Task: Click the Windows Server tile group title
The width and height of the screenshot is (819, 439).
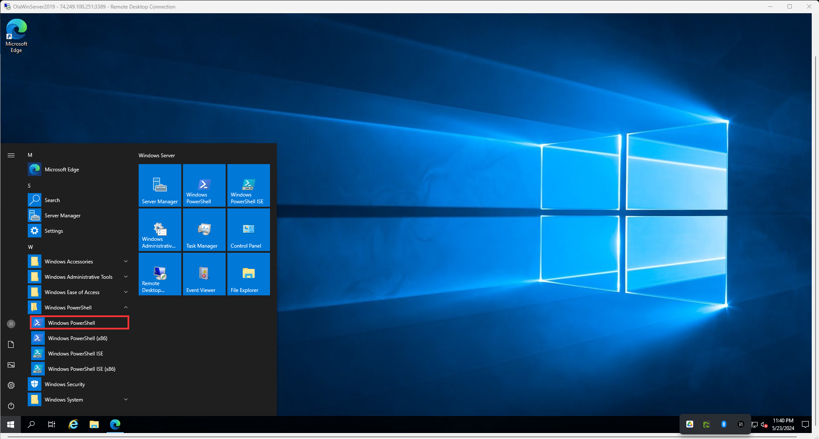Action: click(x=157, y=156)
